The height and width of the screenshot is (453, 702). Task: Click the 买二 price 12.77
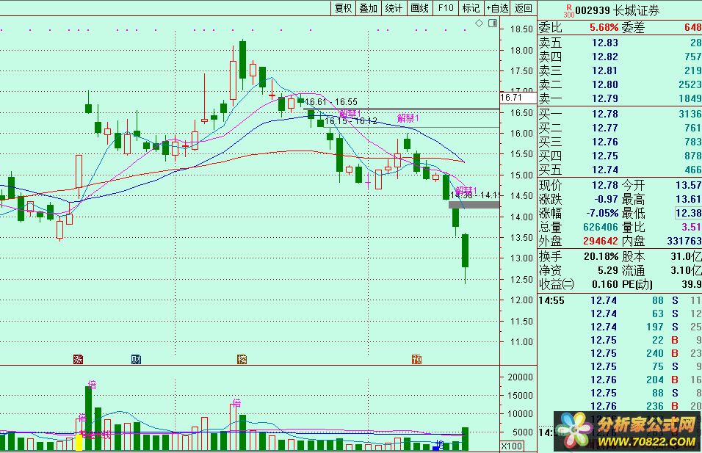point(605,128)
